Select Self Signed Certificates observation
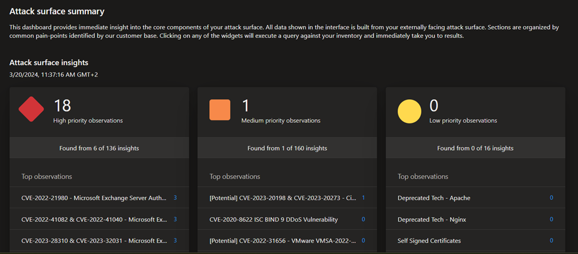 pos(475,241)
